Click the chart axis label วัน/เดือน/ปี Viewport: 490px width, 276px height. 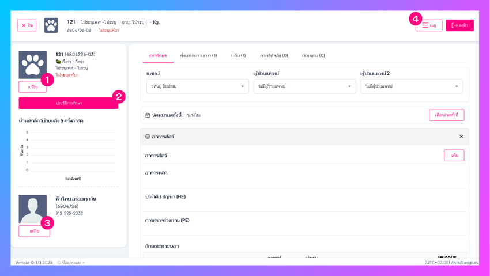[73, 179]
